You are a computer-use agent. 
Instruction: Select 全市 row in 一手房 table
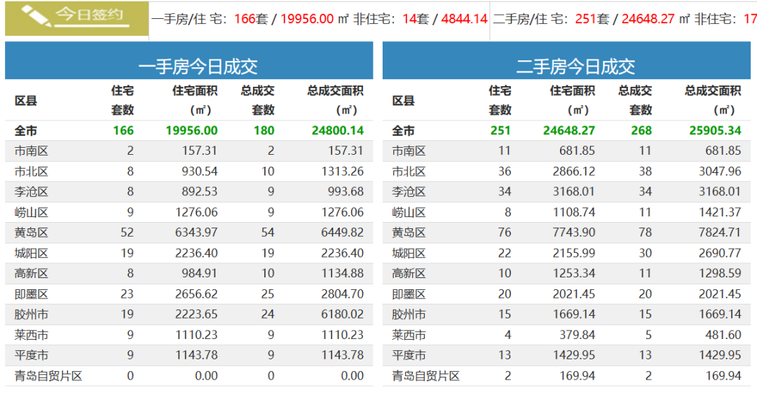tap(189, 131)
